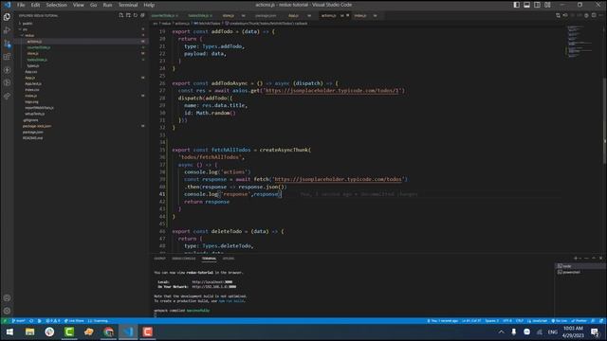
Task: Toggle the bottom panel layout icon in the title bar
Action: pos(527,5)
